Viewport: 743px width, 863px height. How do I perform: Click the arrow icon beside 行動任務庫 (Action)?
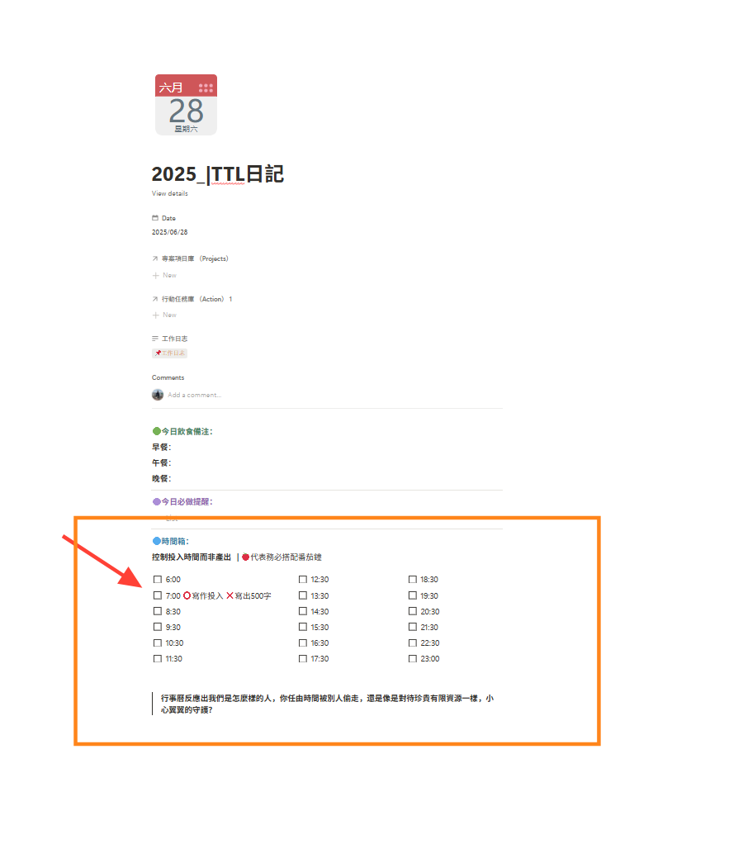pos(155,299)
